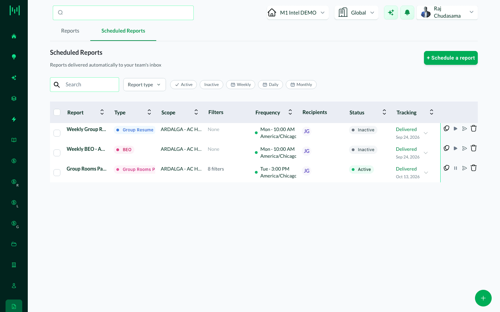500x312 pixels.
Task: Expand tracking details for Oct 13, 2026 delivery
Action: click(x=426, y=173)
